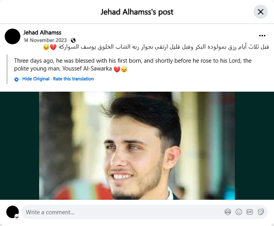Click the translated English post text
The height and width of the screenshot is (226, 274).
pos(133,65)
